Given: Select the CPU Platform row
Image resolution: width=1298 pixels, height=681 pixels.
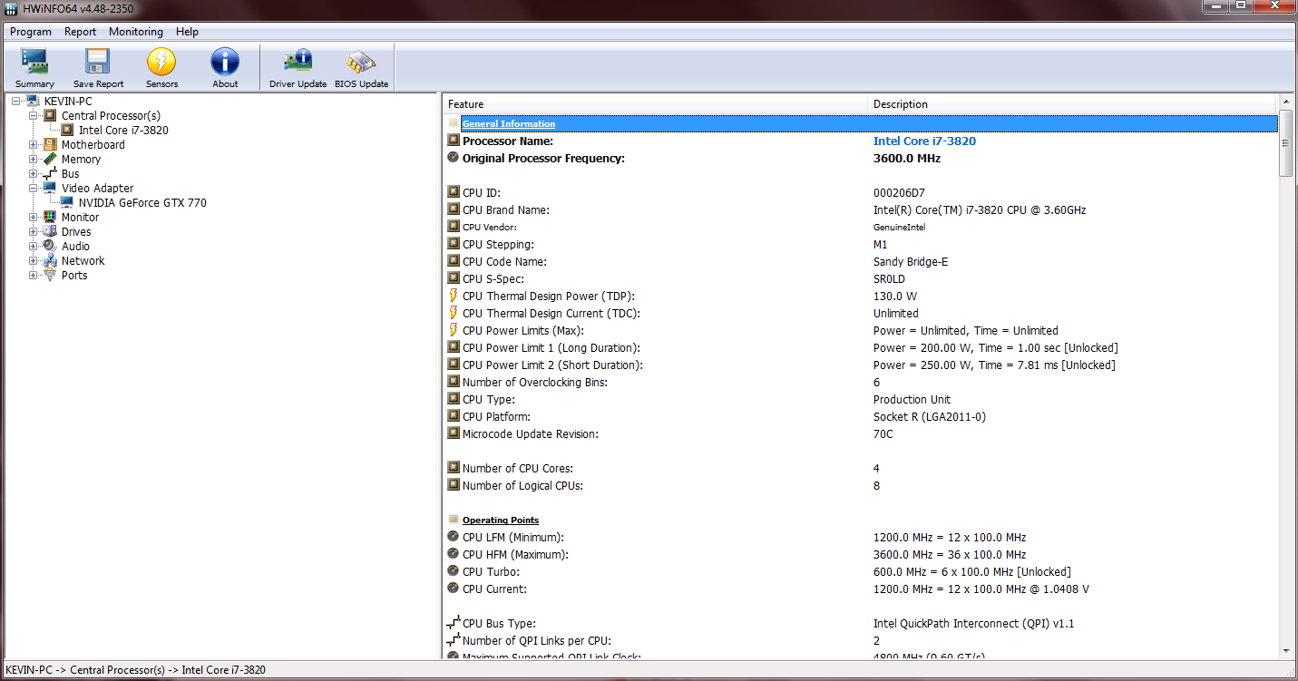Looking at the screenshot, I should point(862,416).
